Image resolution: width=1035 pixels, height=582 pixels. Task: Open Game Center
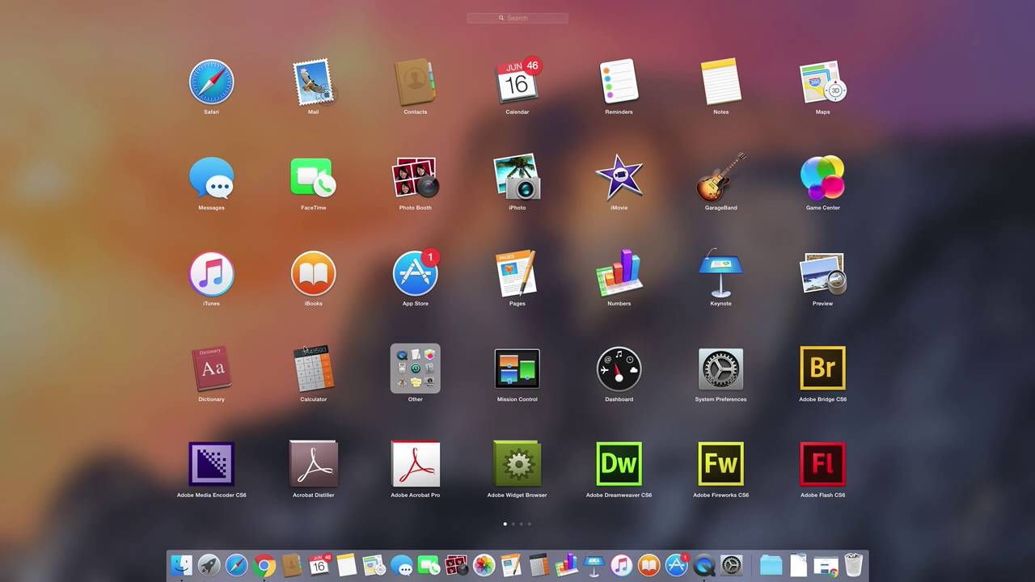[x=822, y=178]
